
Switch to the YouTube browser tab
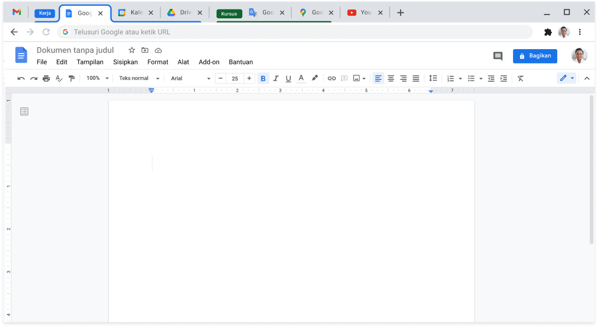click(365, 12)
